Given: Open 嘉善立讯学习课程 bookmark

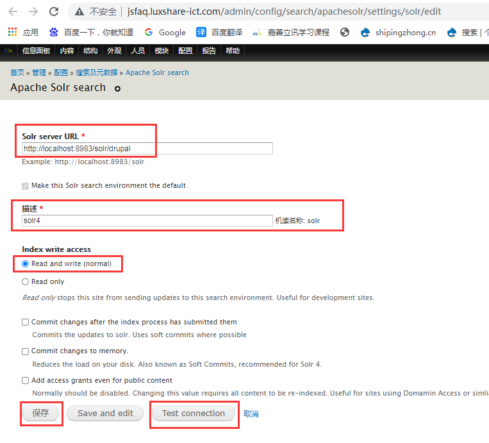Looking at the screenshot, I should pos(291,33).
